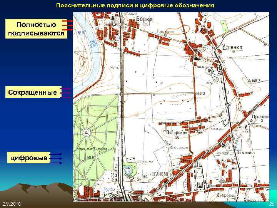Click the slide number '25'

pos(271,204)
